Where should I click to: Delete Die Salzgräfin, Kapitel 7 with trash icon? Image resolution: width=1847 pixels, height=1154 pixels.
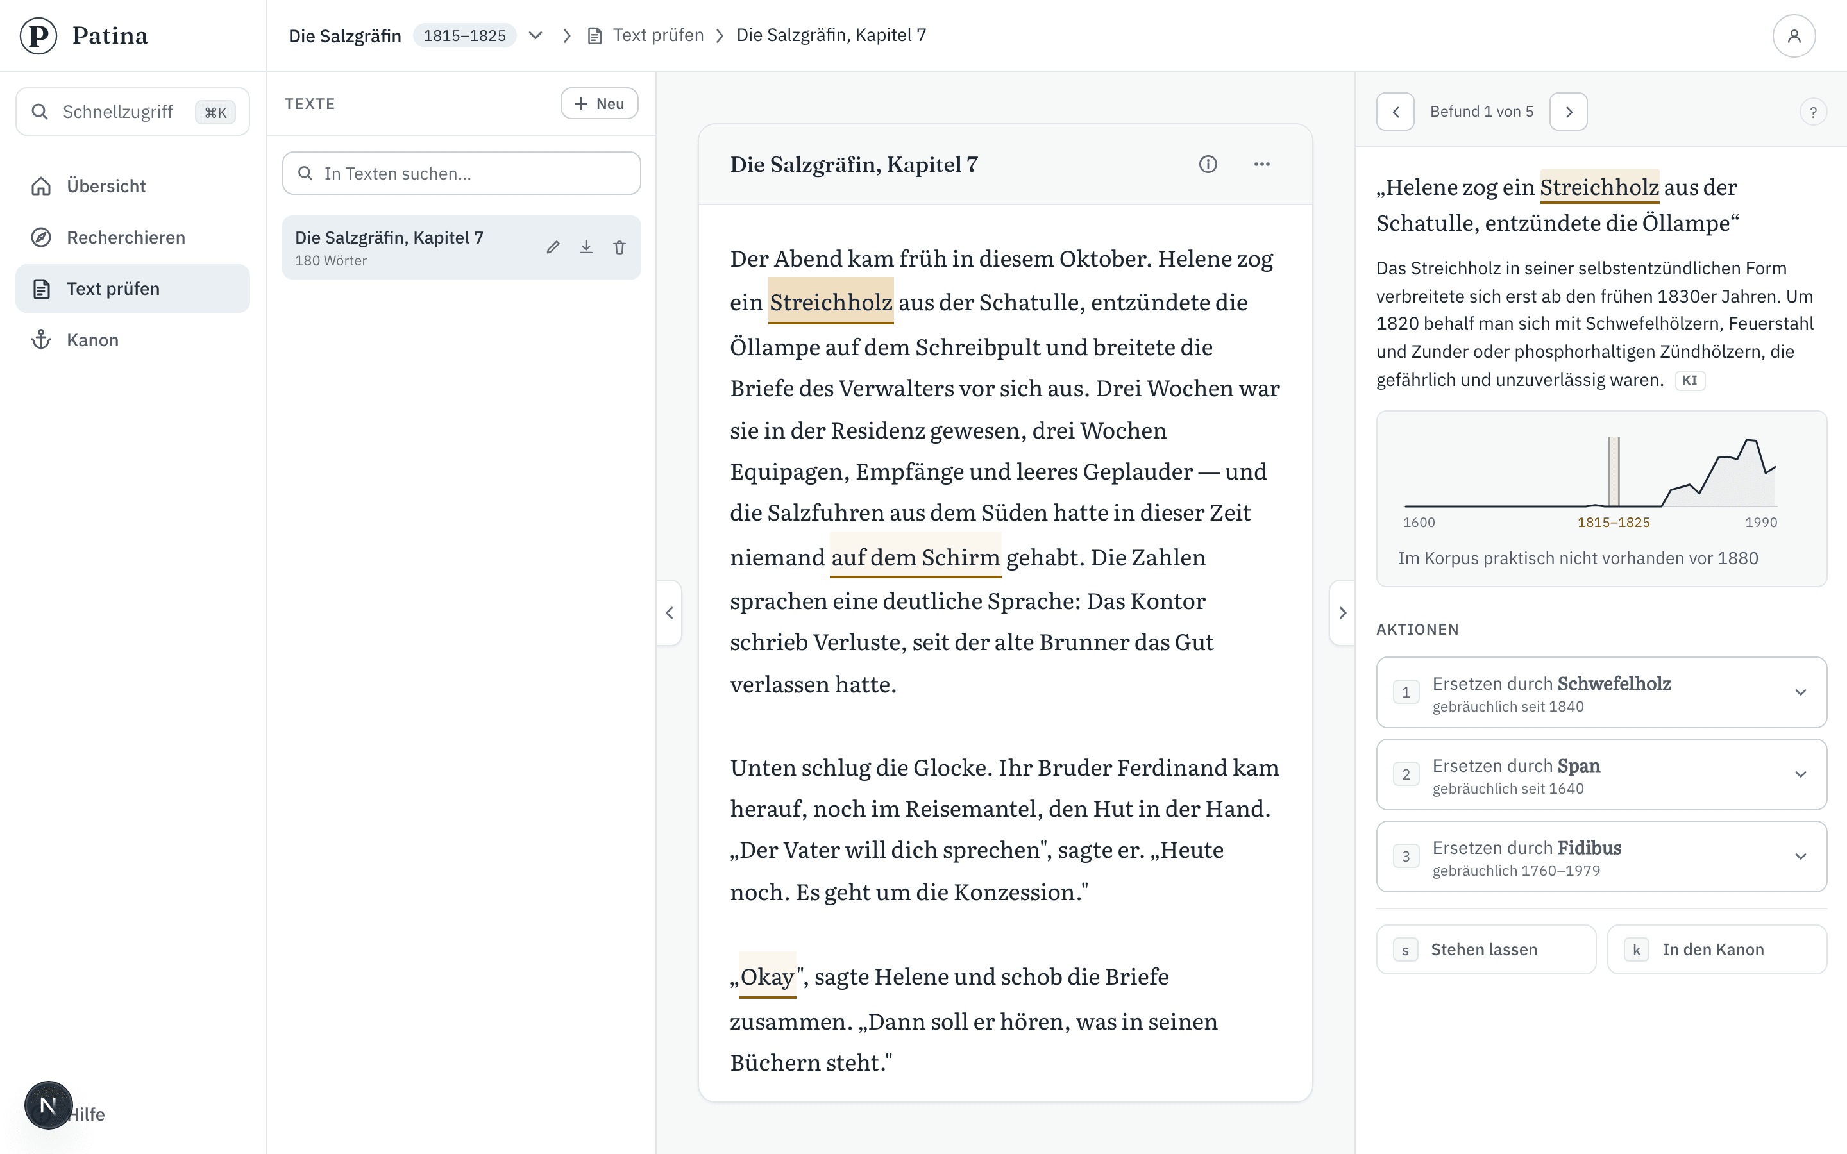point(620,247)
